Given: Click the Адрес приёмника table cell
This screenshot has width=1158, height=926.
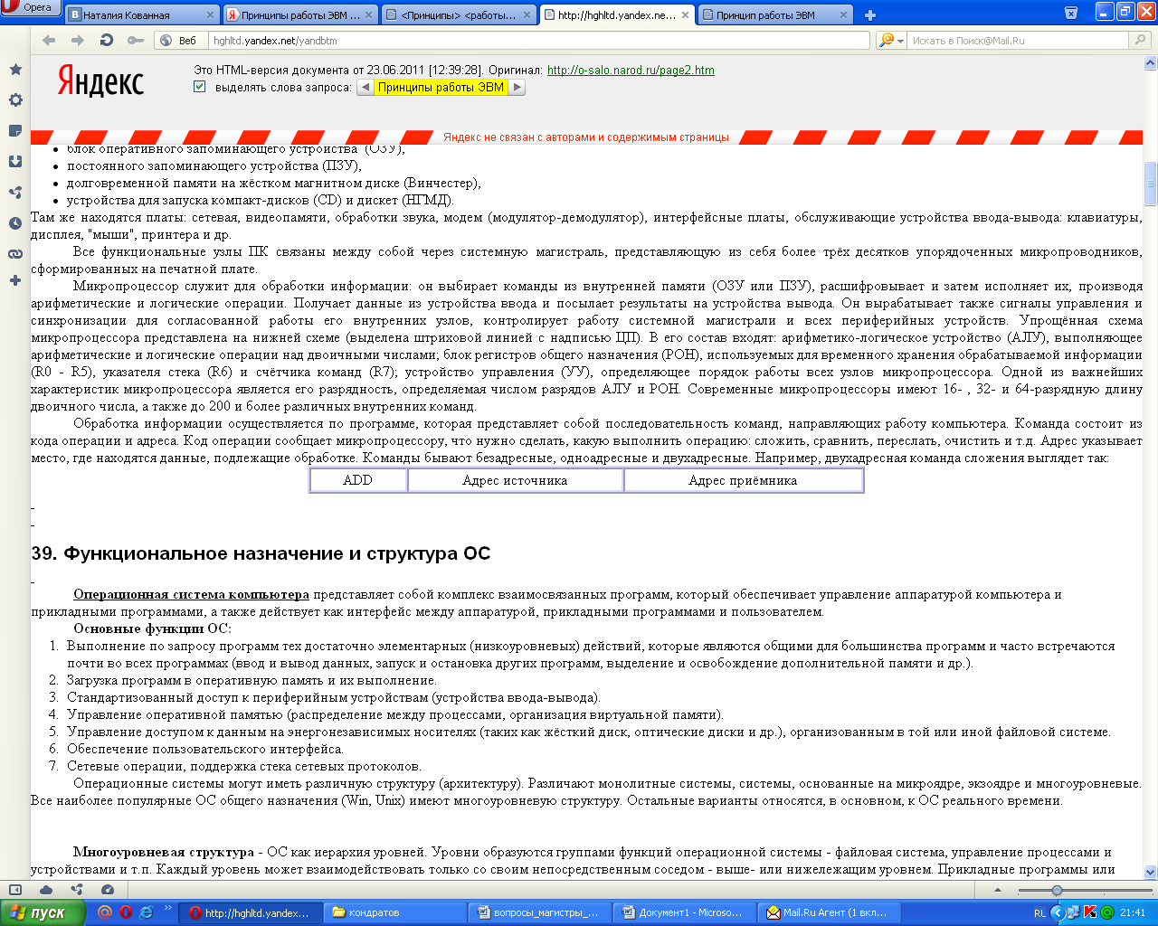Looking at the screenshot, I should (x=743, y=480).
